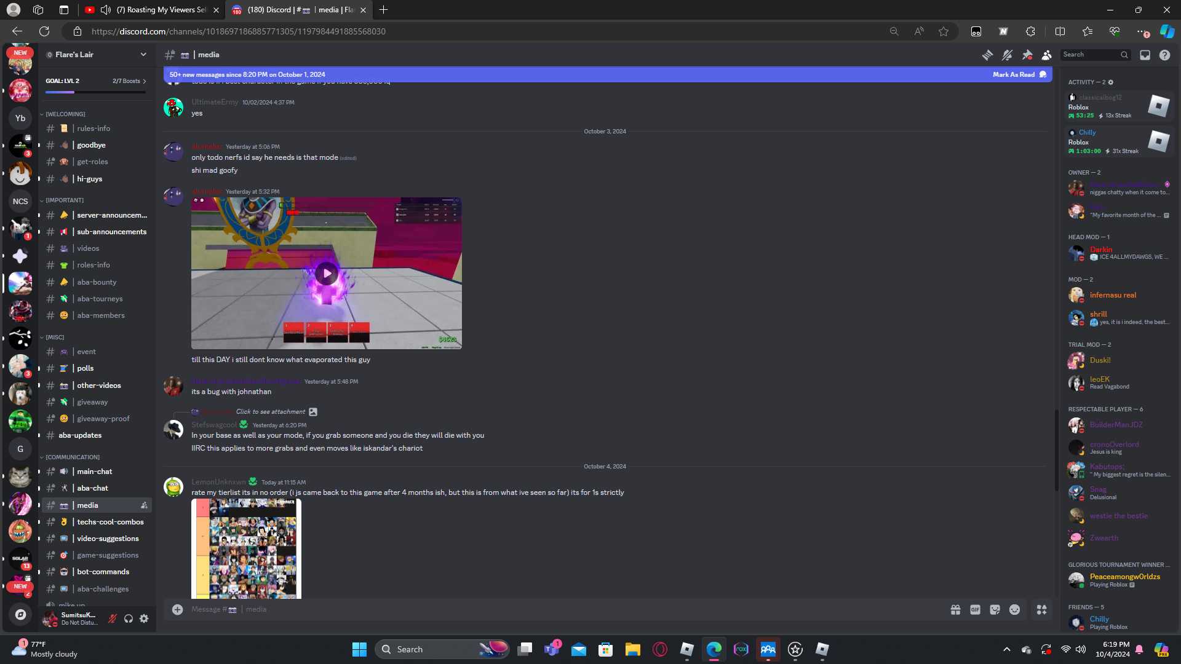Open volume control in system tray
This screenshot has width=1181, height=664.
pos(1081,649)
